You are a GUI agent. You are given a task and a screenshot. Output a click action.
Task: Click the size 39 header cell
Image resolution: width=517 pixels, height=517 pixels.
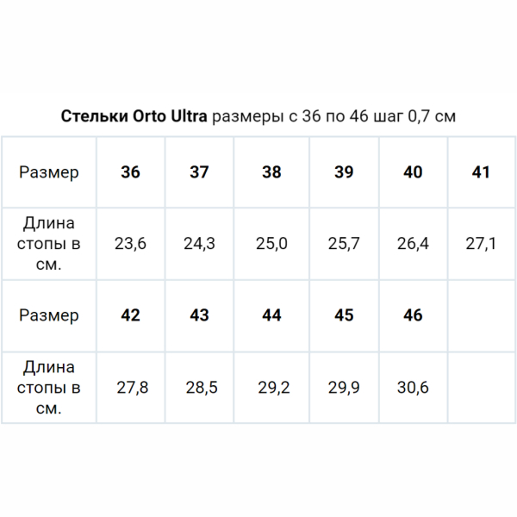point(344,172)
